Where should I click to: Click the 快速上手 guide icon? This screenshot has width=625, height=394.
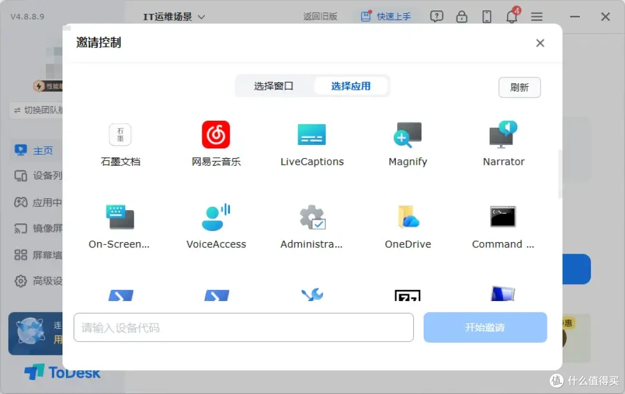366,16
